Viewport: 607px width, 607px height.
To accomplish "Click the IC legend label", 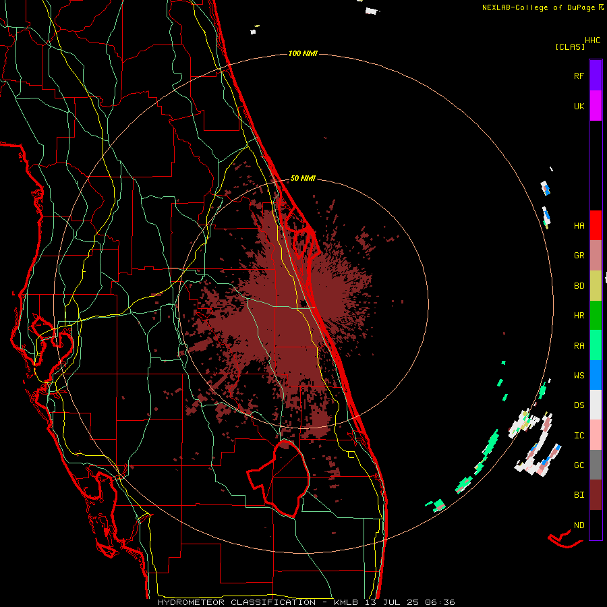I will tap(579, 436).
